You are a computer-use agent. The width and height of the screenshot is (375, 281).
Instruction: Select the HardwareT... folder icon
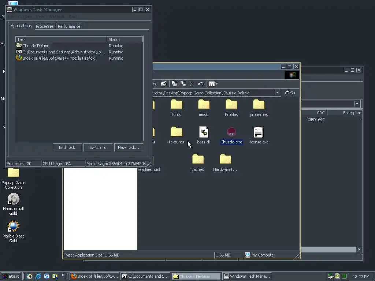(x=225, y=160)
